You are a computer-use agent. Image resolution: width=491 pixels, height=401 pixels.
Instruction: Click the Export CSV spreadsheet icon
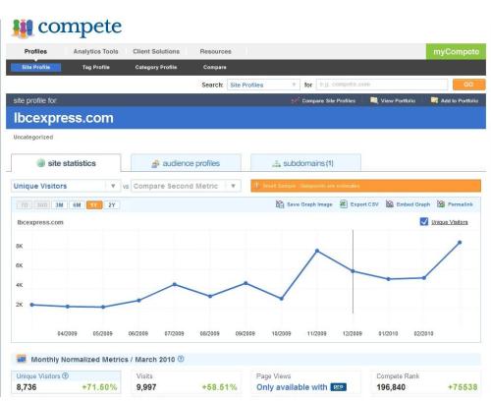tap(344, 204)
